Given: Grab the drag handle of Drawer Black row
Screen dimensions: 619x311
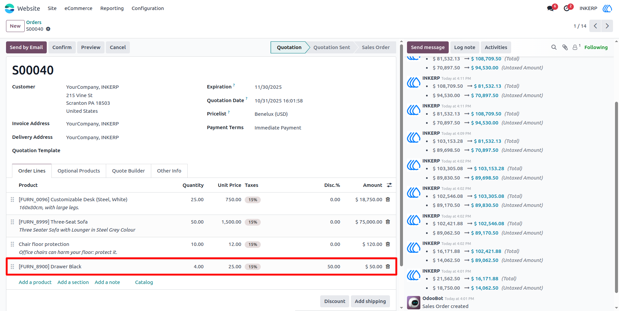Looking at the screenshot, I should tap(12, 267).
